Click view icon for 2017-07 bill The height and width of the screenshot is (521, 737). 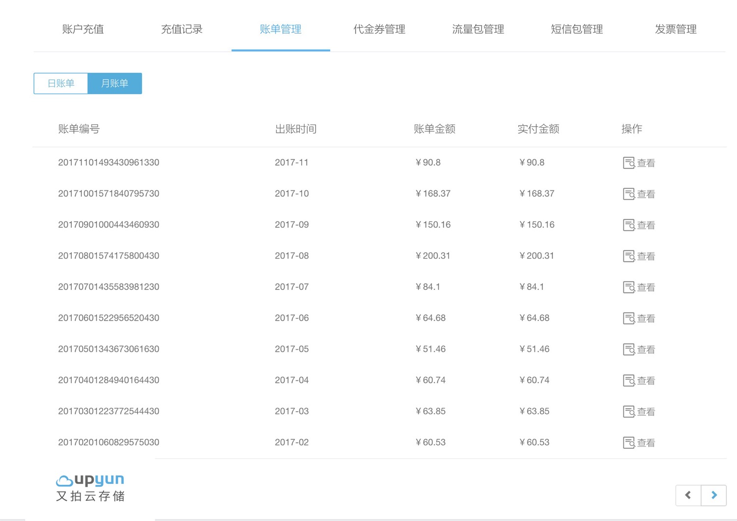[x=628, y=287]
